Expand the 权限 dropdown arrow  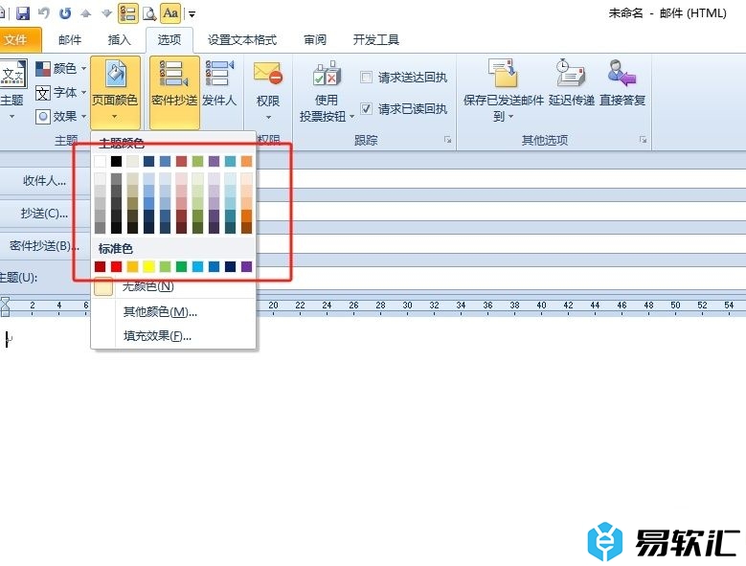(268, 117)
